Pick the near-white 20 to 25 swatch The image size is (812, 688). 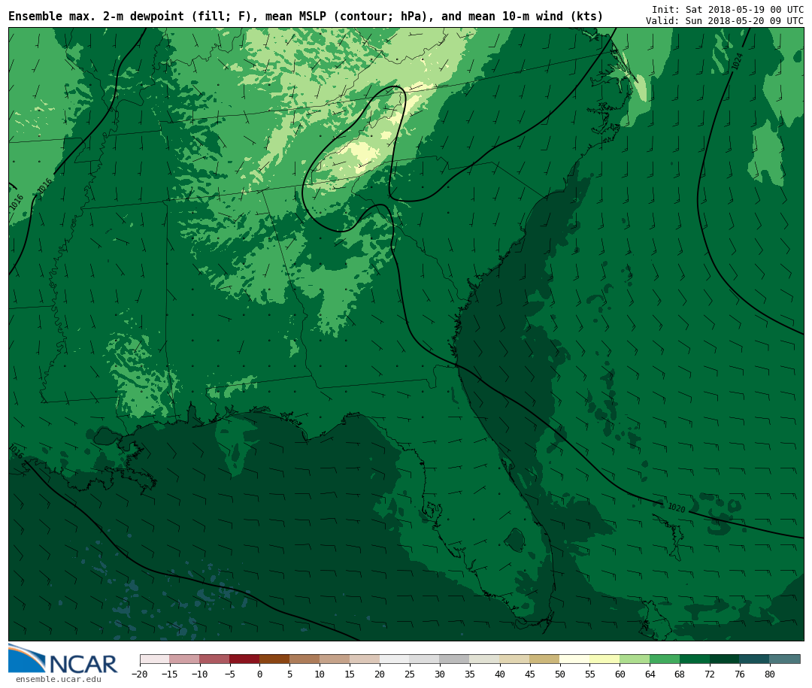point(395,659)
